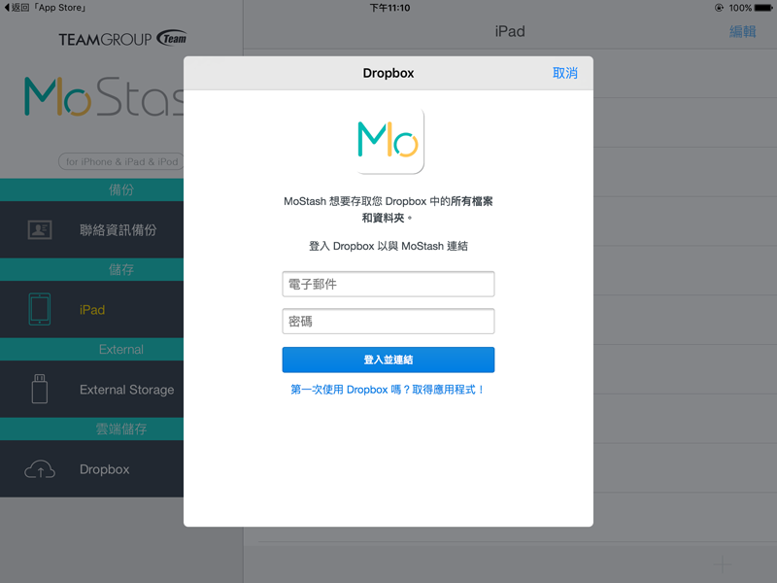Tap the 下午11:10 clock in status bar
The height and width of the screenshot is (583, 777).
[389, 8]
